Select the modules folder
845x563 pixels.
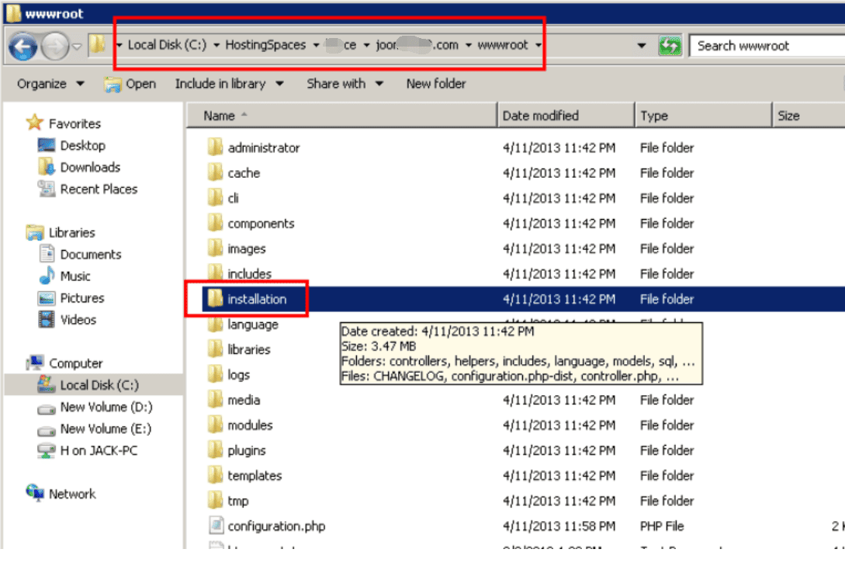(x=240, y=425)
